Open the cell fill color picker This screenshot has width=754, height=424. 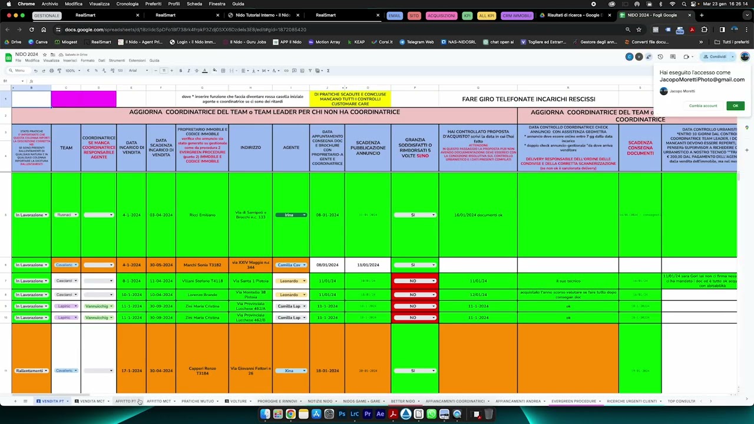click(215, 71)
